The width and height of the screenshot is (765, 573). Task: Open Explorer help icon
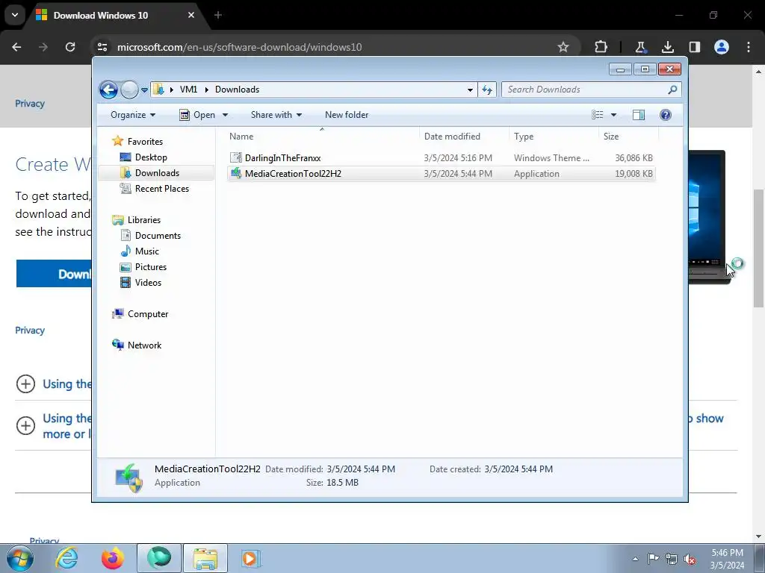(x=665, y=114)
